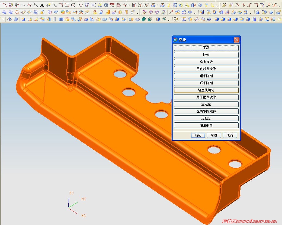Viewport: 282px width, 225px height.
Task: Cancel with the 取消 button
Action: coord(230,135)
